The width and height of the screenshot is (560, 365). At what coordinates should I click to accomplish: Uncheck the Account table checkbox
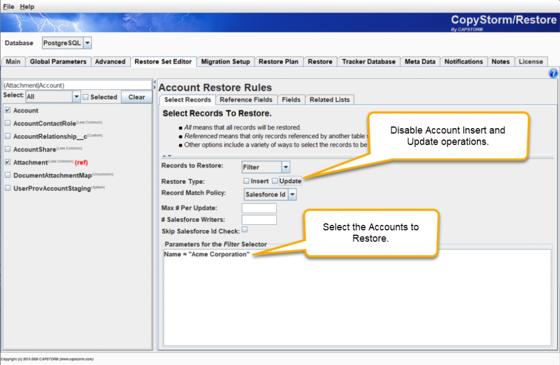(8, 110)
